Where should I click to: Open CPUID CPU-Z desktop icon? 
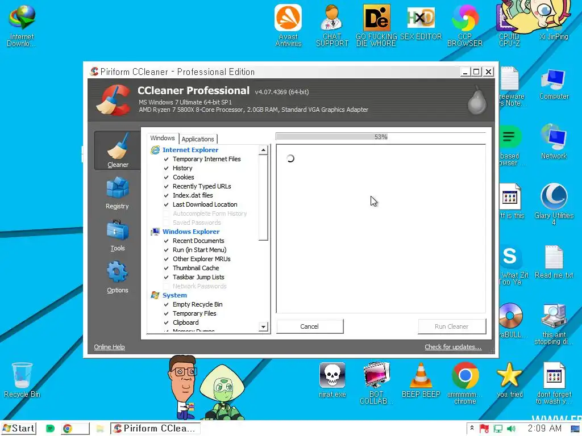point(509,25)
